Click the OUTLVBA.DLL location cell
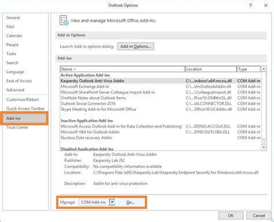Image resolution: width=274 pixels, height=222 pixels. coord(208,132)
